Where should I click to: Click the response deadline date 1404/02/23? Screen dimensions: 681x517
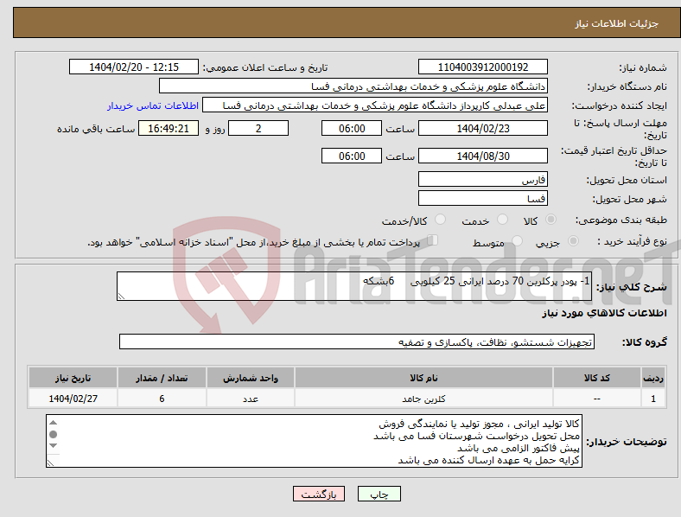(483, 129)
